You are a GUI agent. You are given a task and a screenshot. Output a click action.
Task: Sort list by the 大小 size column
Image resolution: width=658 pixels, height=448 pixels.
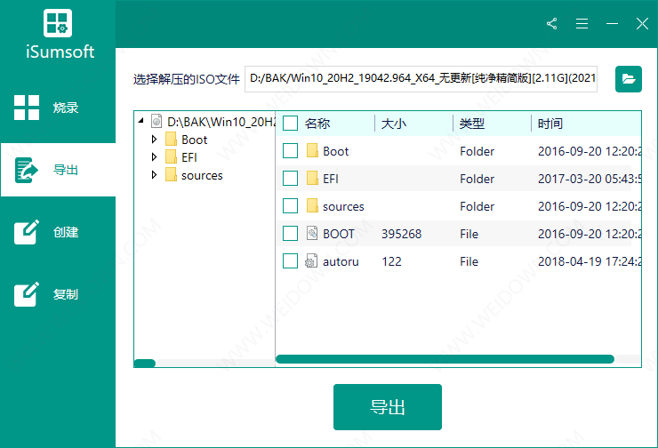[394, 124]
